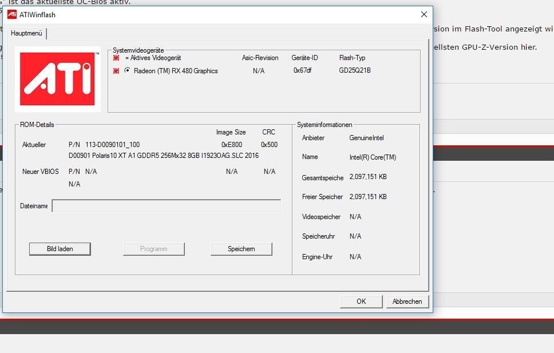The width and height of the screenshot is (554, 353).
Task: Click the Aktueller label in ROM-Details
Action: tap(34, 145)
